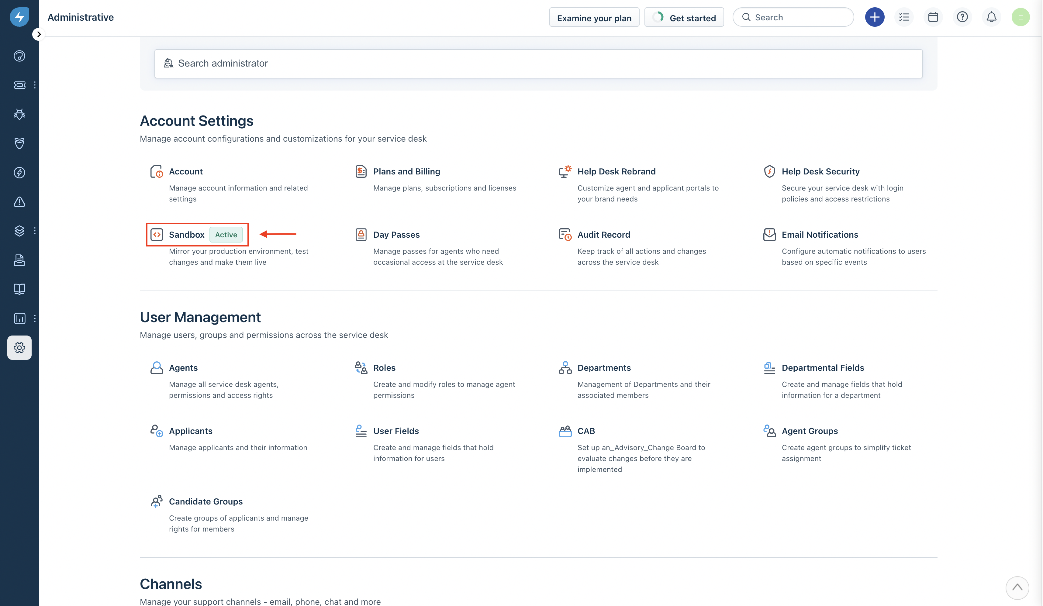Expand the collapsed sidebar with chevron
The width and height of the screenshot is (1043, 606).
[39, 34]
